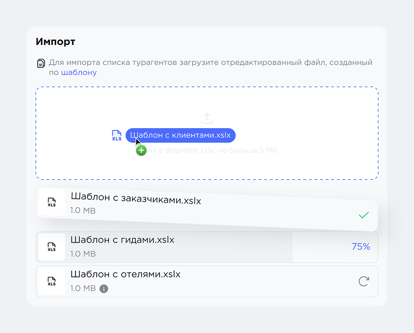Click the XLS icon for Шаблон с заказчиками

(52, 202)
